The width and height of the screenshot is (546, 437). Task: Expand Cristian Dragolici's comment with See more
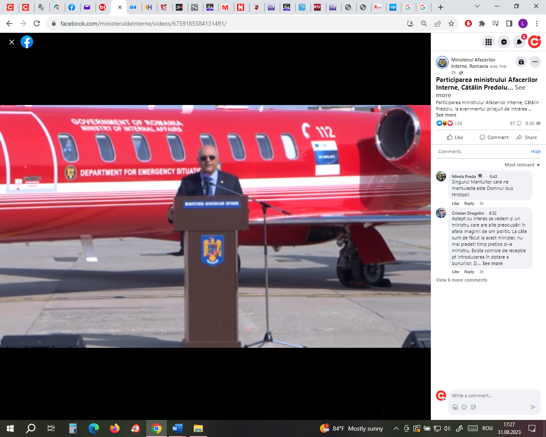pos(492,264)
